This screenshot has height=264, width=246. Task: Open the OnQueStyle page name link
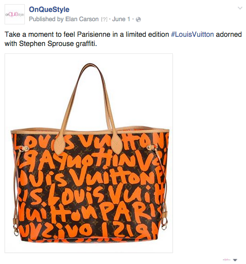coord(49,9)
